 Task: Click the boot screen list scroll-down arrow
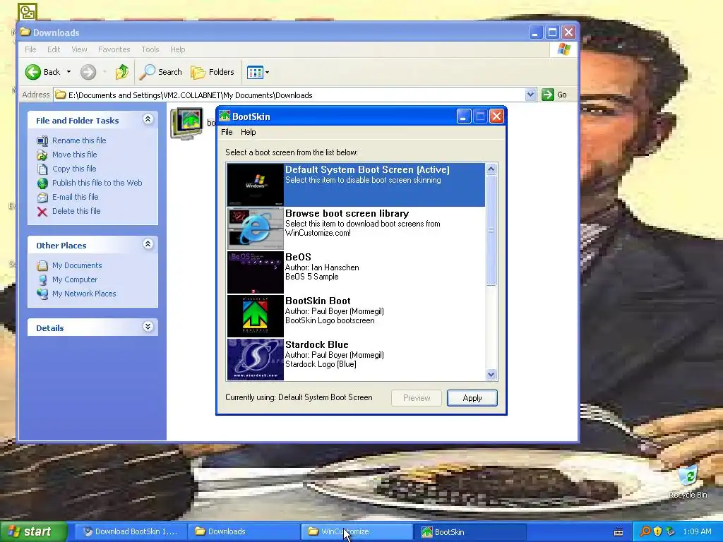(491, 375)
